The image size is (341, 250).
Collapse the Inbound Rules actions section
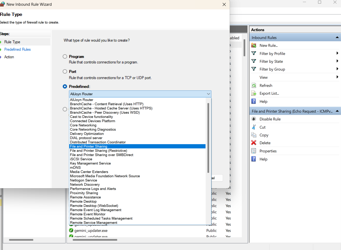pyautogui.click(x=337, y=38)
